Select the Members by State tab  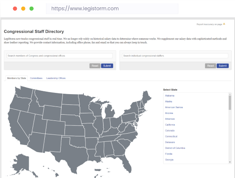point(16,78)
